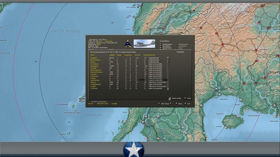Click the next-group arrow right of Next Group
This screenshot has height=157, width=280.
171,103
